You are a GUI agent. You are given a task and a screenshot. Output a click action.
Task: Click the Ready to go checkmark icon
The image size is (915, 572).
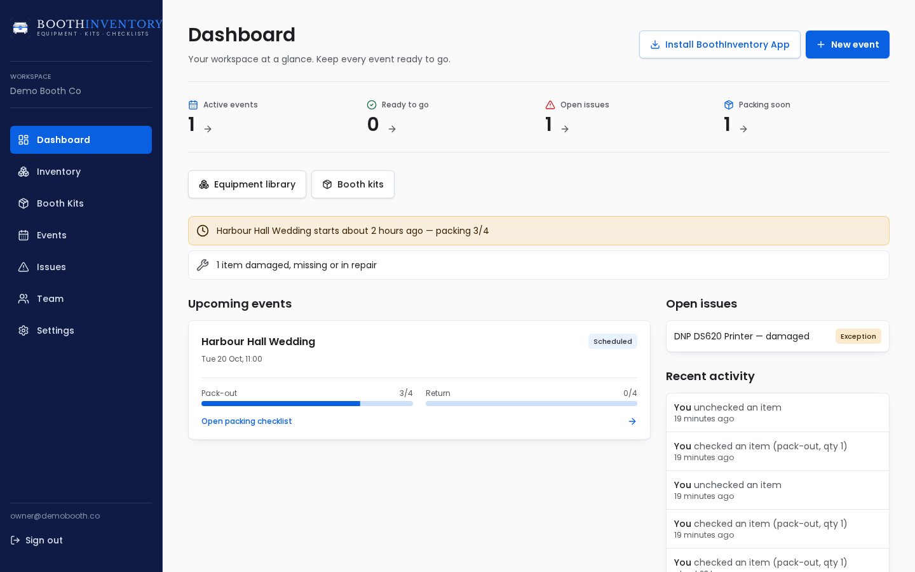[372, 105]
